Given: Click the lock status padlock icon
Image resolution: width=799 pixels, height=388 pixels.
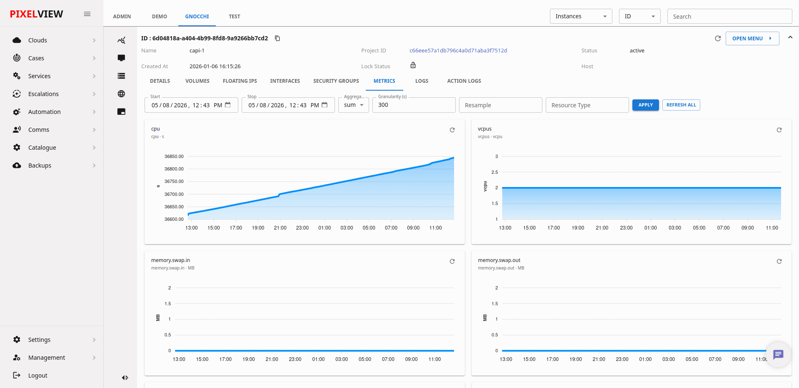Looking at the screenshot, I should 413,65.
